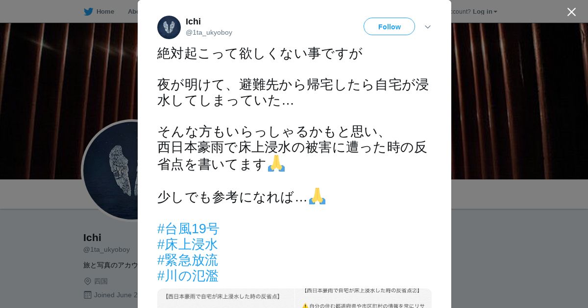Click the location pin icon next to 四国

(88, 281)
